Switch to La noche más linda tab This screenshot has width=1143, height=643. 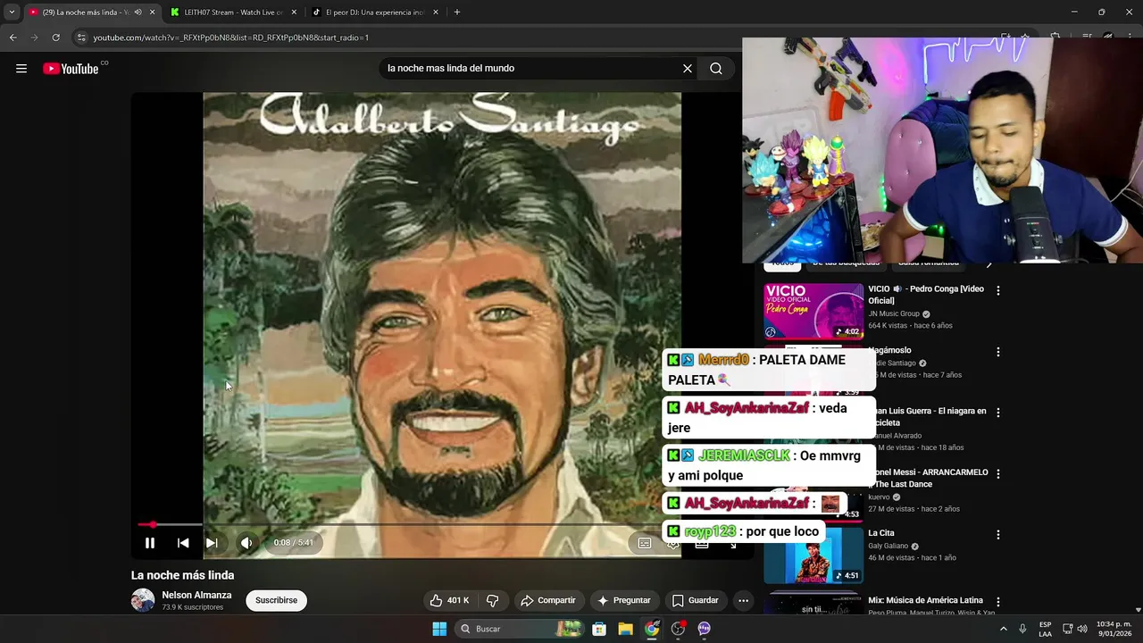tap(85, 13)
